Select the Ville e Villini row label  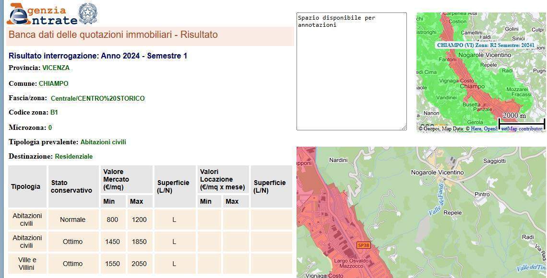[x=27, y=264]
